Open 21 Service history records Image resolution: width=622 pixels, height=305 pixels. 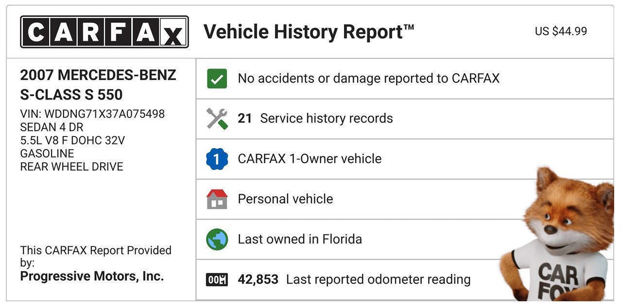(315, 119)
